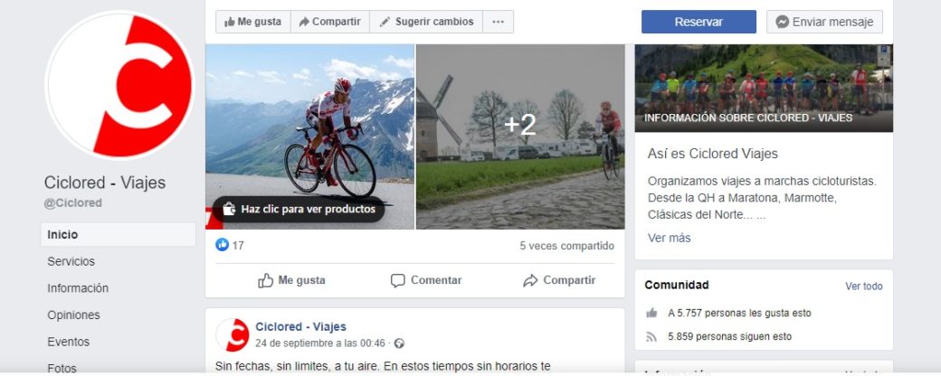941x376 pixels.
Task: Click the small Ciclored avatar in the post header
Action: tap(233, 334)
